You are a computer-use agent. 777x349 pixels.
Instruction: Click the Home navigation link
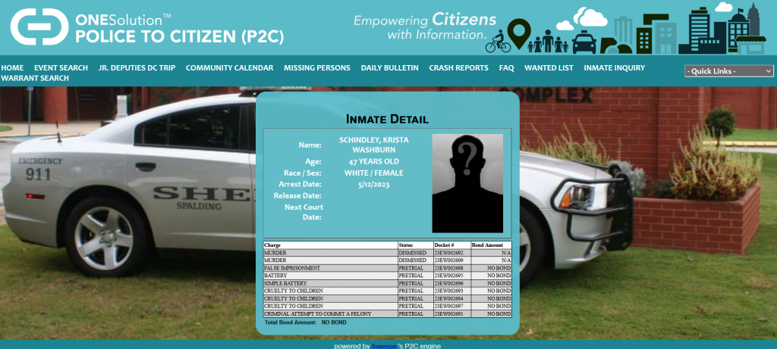tap(12, 68)
